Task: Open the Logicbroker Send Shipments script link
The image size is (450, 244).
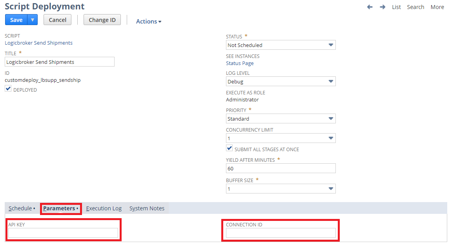Action: (x=38, y=43)
